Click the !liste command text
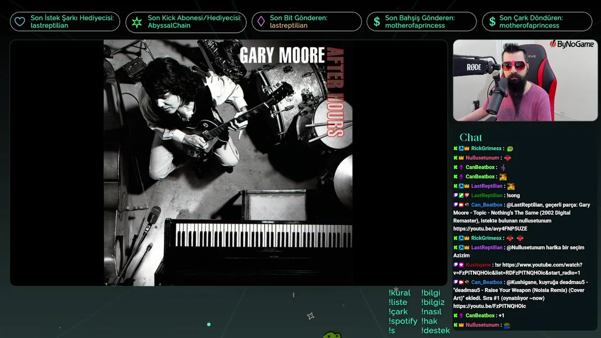Image resolution: width=601 pixels, height=338 pixels. 398,302
